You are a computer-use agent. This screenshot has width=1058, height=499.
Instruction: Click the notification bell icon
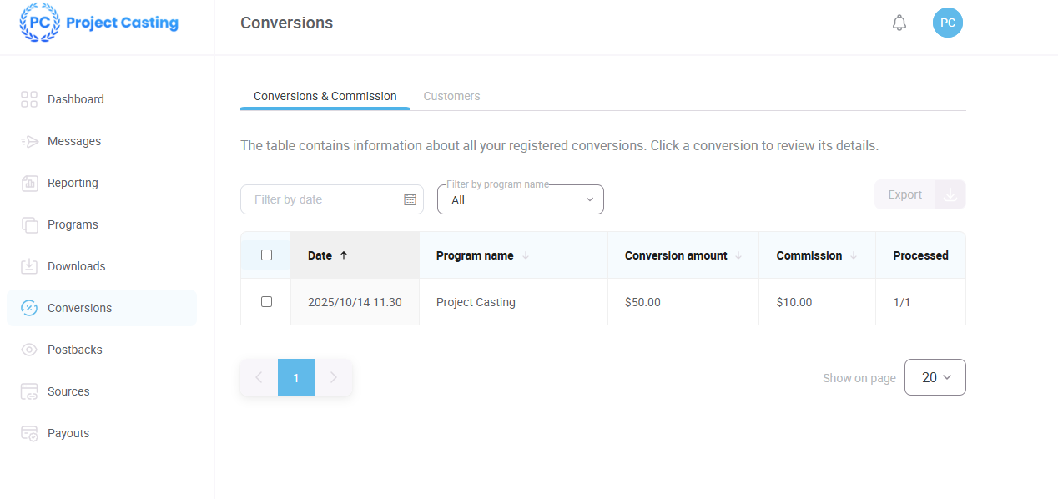(x=899, y=23)
